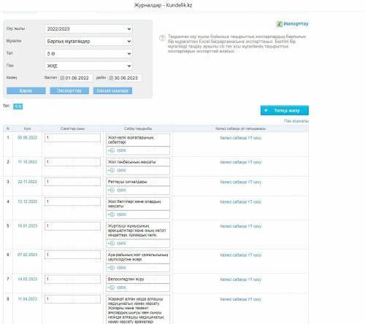Open the date link 07.02.2023
Viewport: 365px width, 324px height.
(27, 255)
